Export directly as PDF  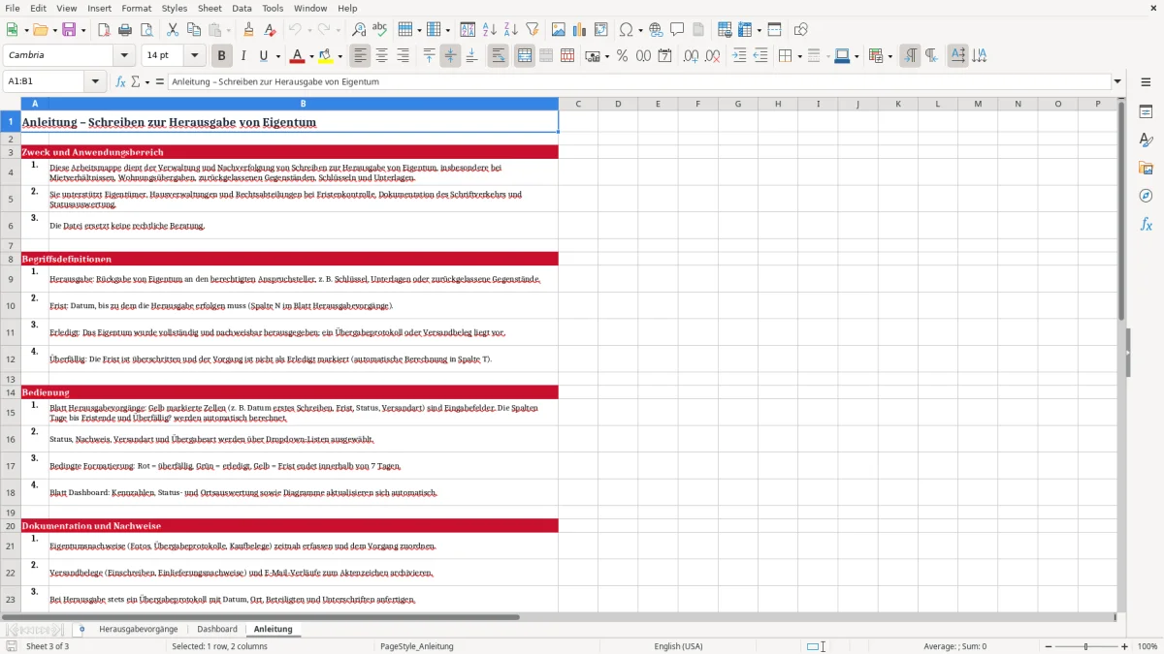pyautogui.click(x=104, y=30)
